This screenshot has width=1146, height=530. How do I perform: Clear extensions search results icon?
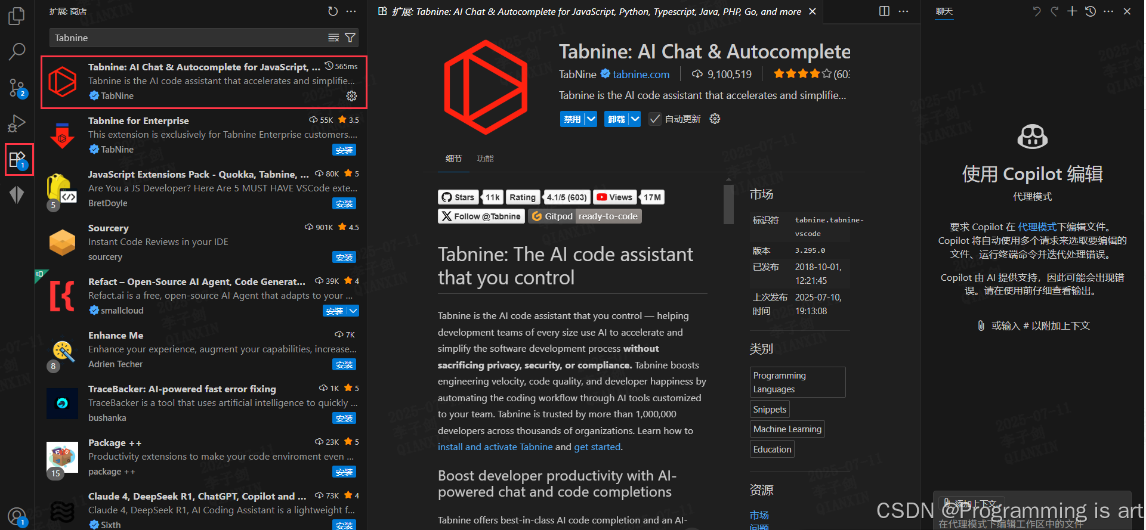click(333, 38)
